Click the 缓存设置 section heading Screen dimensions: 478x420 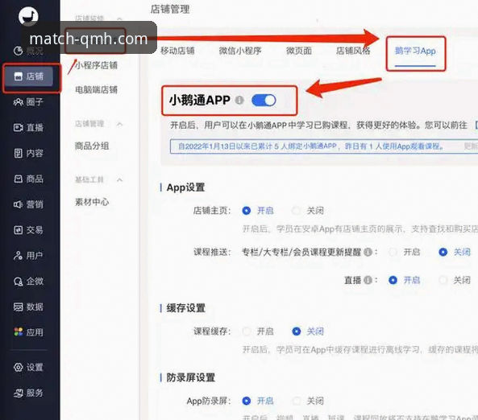point(185,308)
